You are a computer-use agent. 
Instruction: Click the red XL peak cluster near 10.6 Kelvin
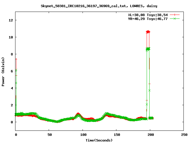[x=148, y=32]
